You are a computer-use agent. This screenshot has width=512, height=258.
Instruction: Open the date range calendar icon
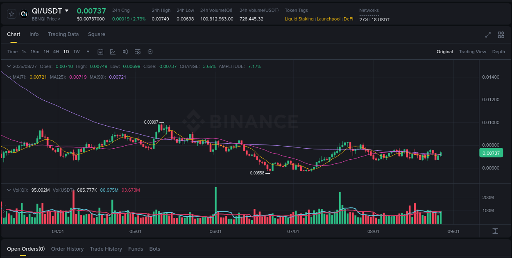[100, 52]
